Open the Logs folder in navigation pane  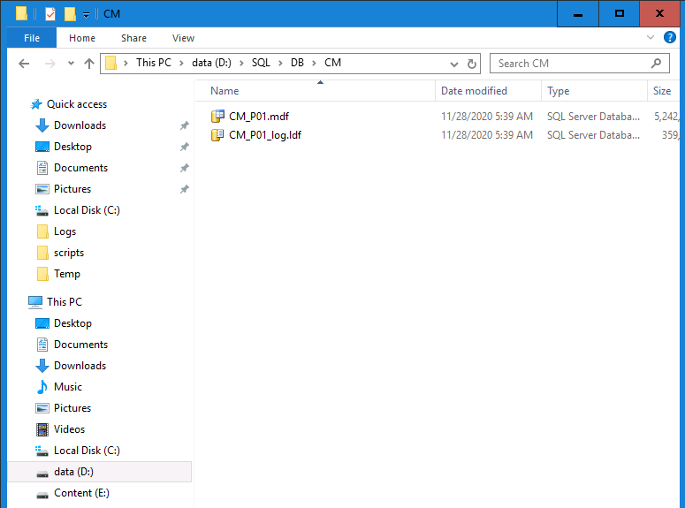click(x=65, y=231)
